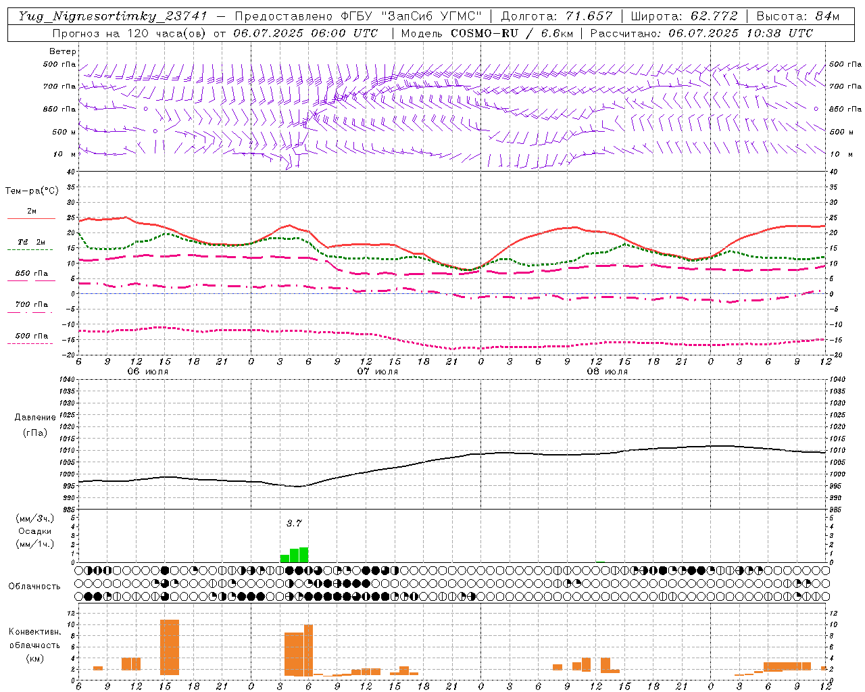Click the (гПа) pressure unit label
Screen dimensions: 865x692
coord(35,433)
